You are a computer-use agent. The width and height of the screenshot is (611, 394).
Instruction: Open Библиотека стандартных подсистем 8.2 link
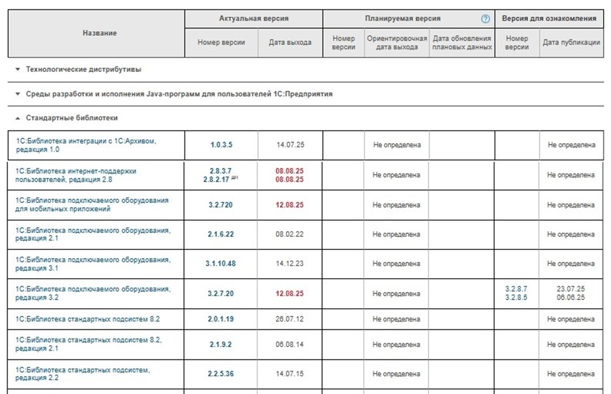(x=88, y=319)
